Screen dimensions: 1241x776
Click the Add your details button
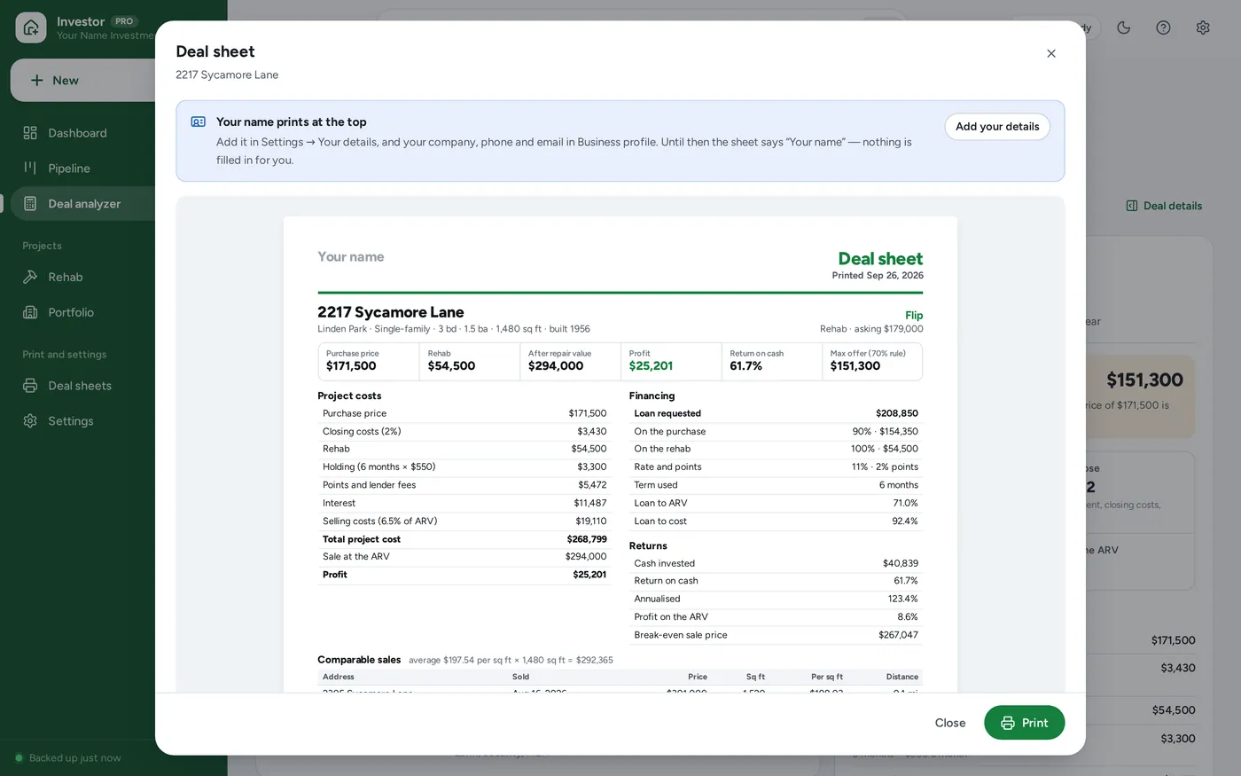click(x=997, y=127)
